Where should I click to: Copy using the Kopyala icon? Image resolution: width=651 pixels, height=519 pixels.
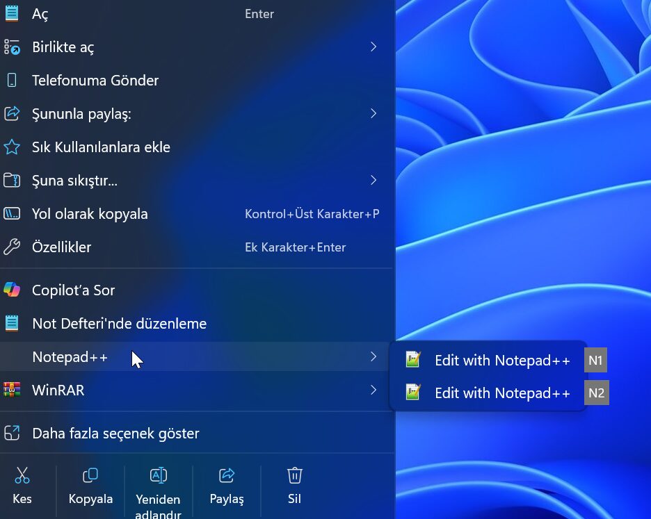click(x=90, y=475)
